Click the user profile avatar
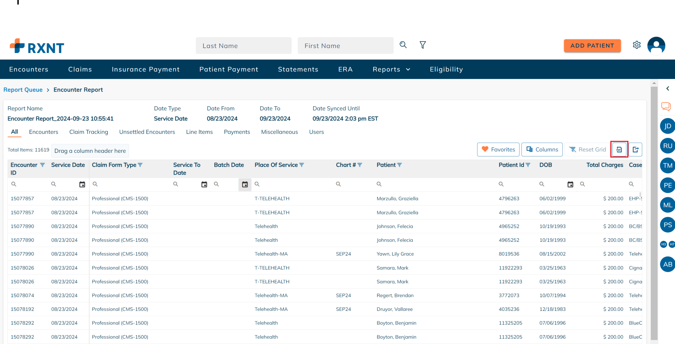675x344 pixels. coord(656,45)
